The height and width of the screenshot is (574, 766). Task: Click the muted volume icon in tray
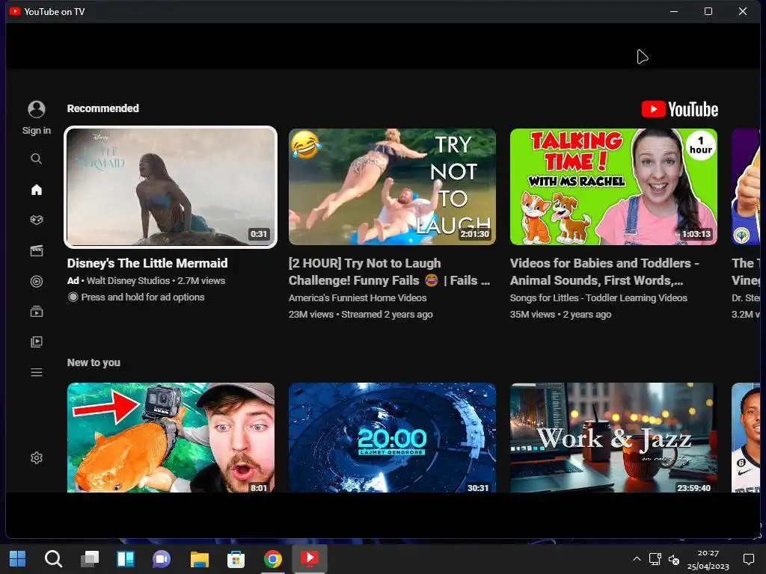(674, 559)
